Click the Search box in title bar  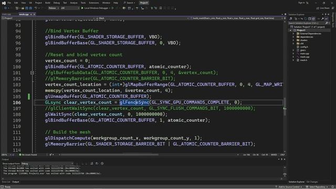[129, 3]
